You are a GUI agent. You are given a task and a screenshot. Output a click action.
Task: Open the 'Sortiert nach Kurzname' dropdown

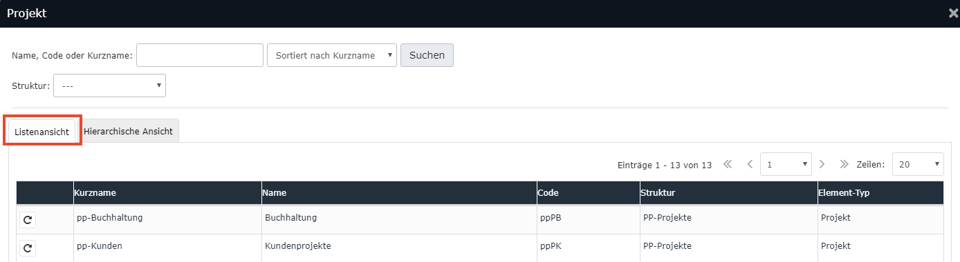pyautogui.click(x=332, y=55)
